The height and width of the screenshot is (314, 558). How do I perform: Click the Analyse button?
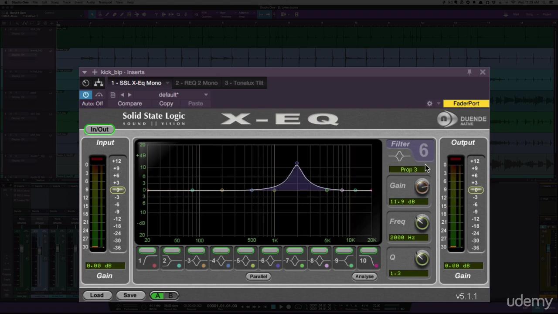[364, 276]
